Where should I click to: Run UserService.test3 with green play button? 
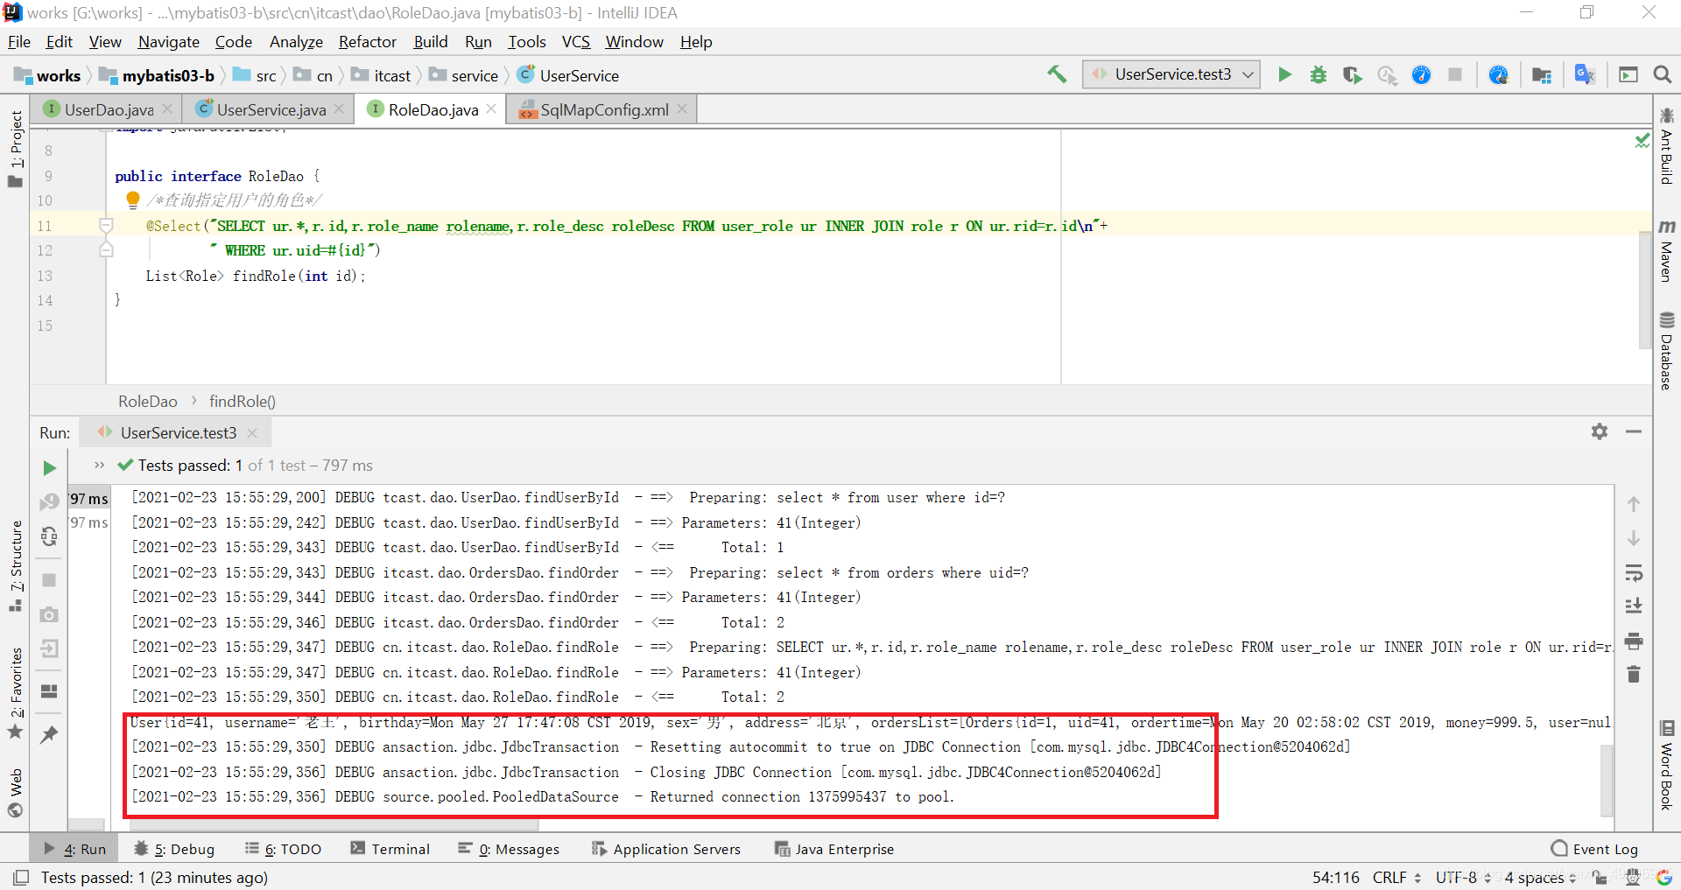[x=1284, y=75]
